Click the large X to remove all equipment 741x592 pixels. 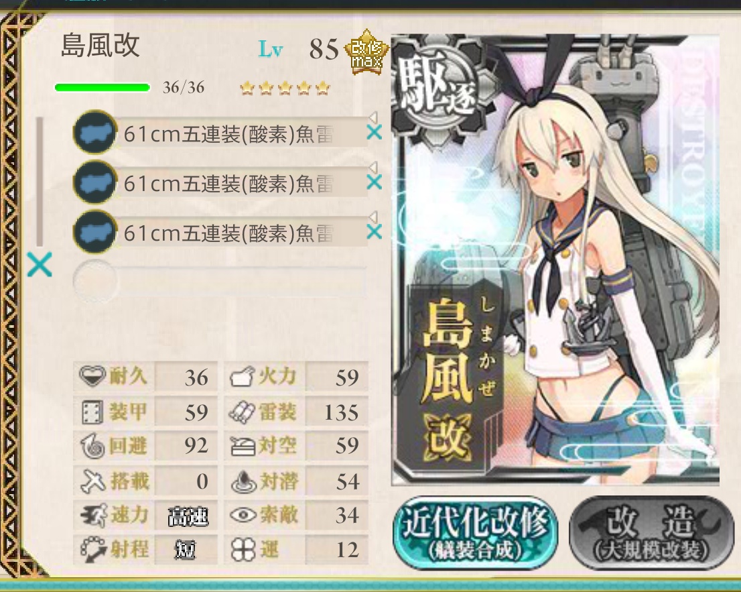40,265
